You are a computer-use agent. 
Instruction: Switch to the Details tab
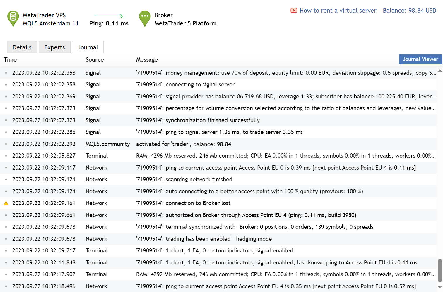22,47
